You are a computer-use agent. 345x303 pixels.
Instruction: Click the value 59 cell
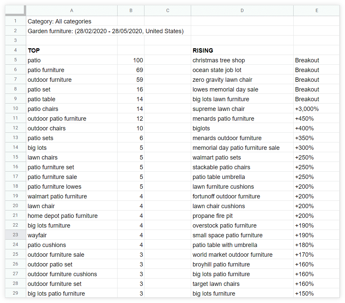pyautogui.click(x=131, y=79)
